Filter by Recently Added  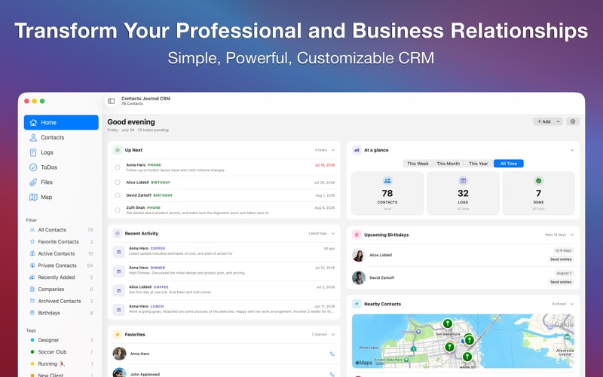61,277
